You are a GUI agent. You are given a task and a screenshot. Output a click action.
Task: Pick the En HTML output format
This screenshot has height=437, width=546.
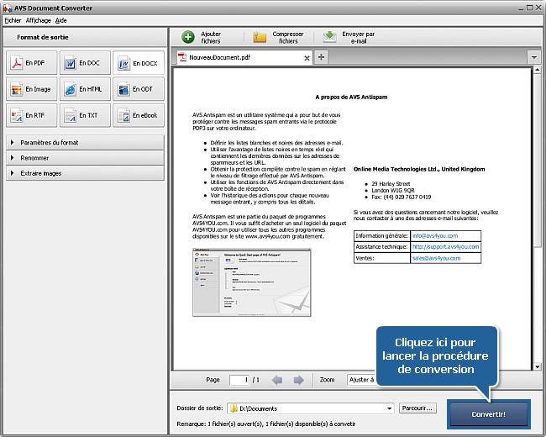tap(85, 89)
